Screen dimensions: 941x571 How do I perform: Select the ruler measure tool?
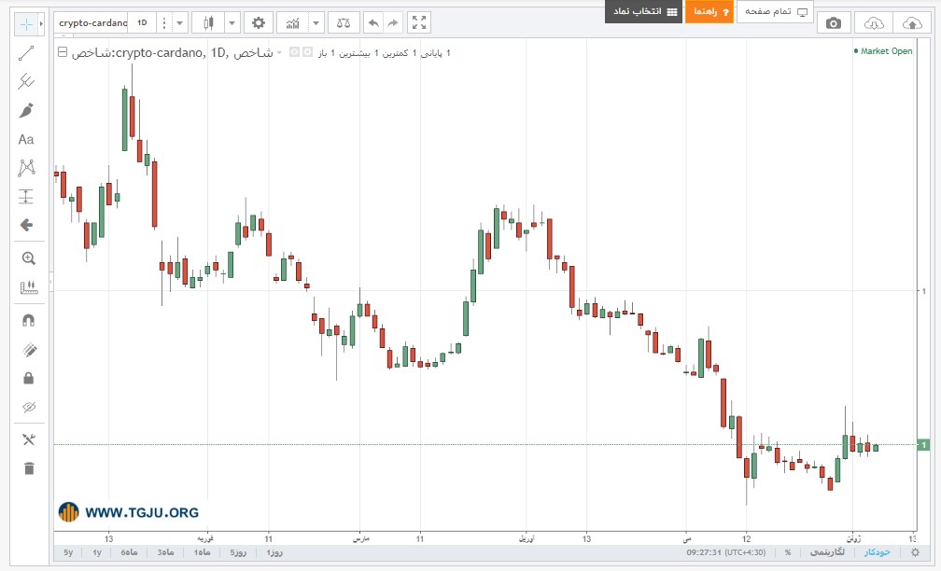(28, 288)
